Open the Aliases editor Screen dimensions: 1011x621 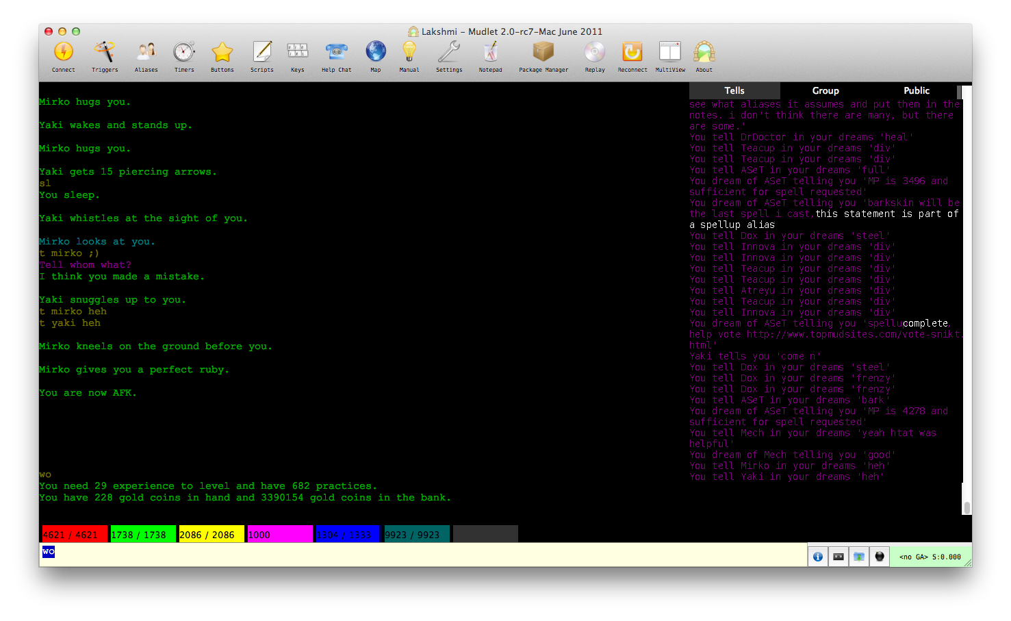click(146, 53)
